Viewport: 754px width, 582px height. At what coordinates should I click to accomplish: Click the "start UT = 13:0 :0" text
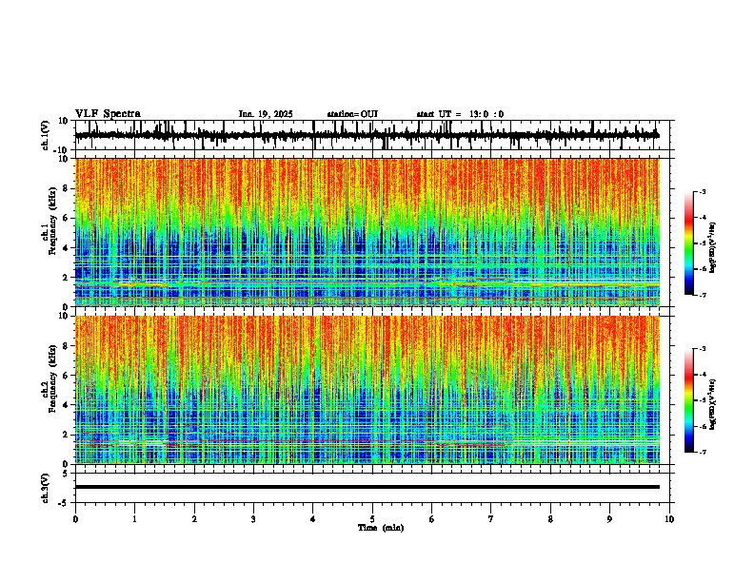pos(460,114)
